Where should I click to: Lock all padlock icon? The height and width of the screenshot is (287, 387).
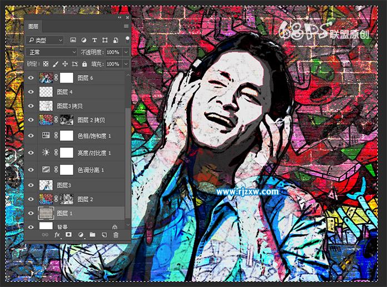click(85, 64)
